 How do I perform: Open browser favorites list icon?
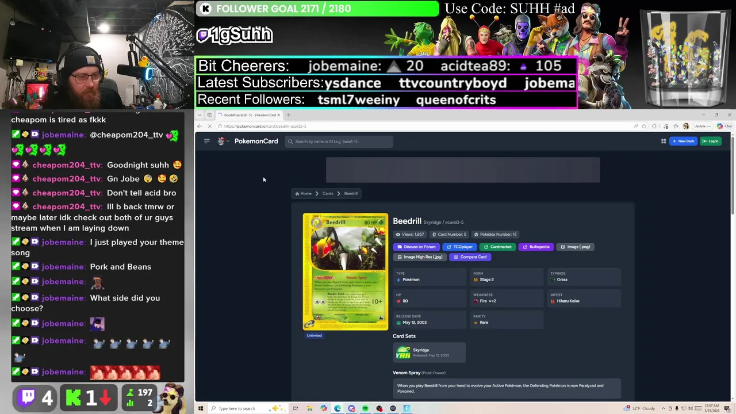coord(676,126)
